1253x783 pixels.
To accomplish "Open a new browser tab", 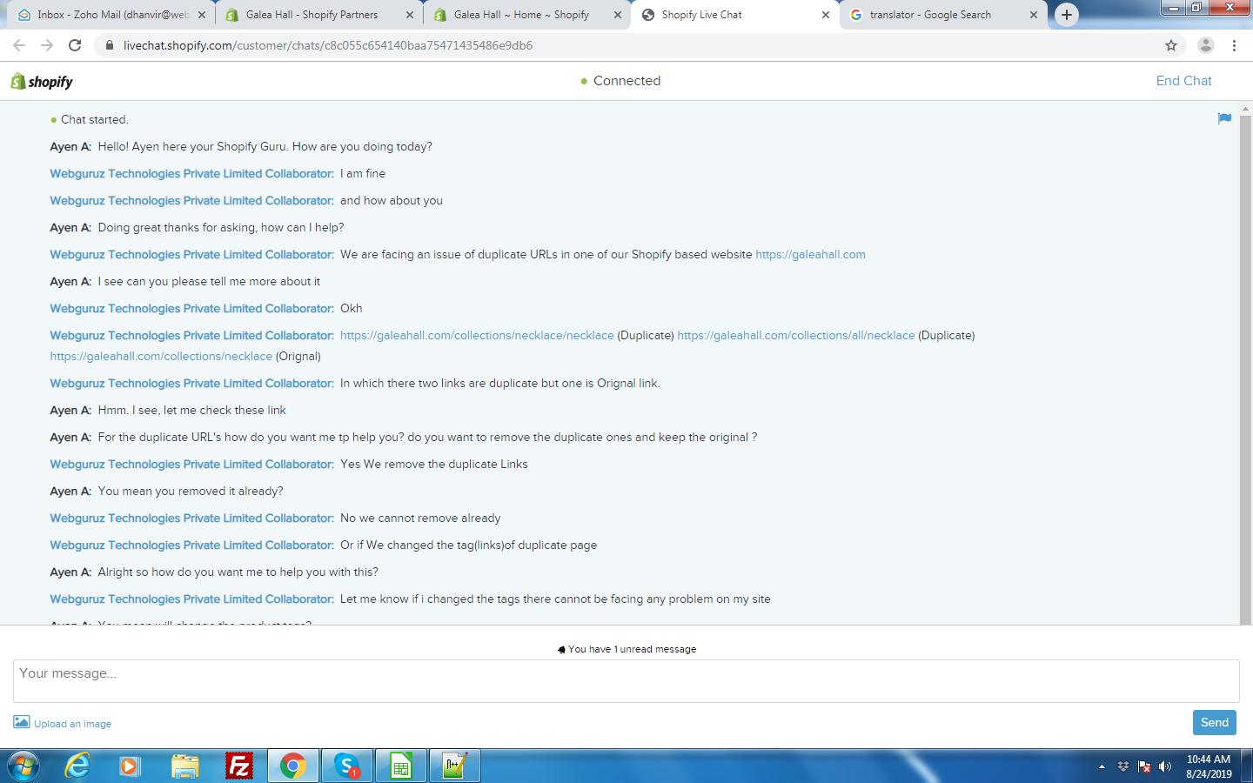I will (x=1066, y=15).
